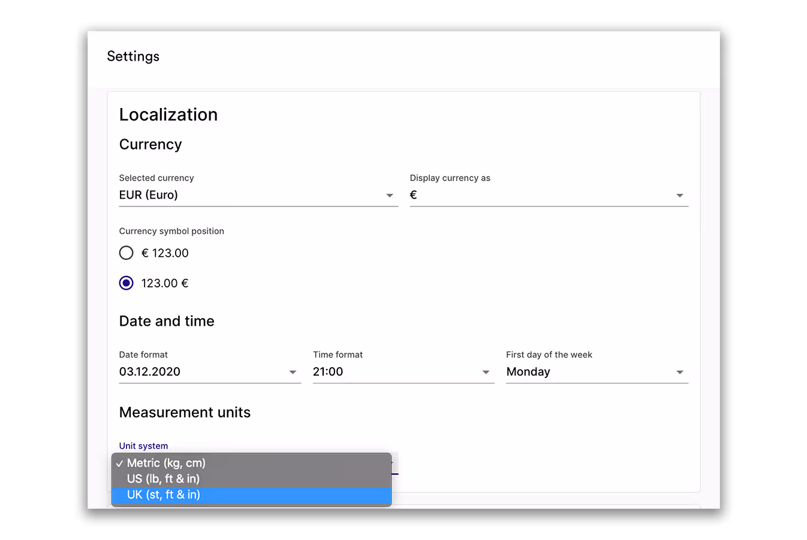Click the Unit system field label

[x=143, y=446]
